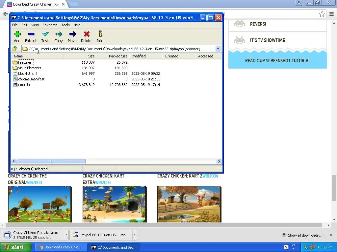Click the horizontal scrollbar left arrow

click(x=14, y=161)
